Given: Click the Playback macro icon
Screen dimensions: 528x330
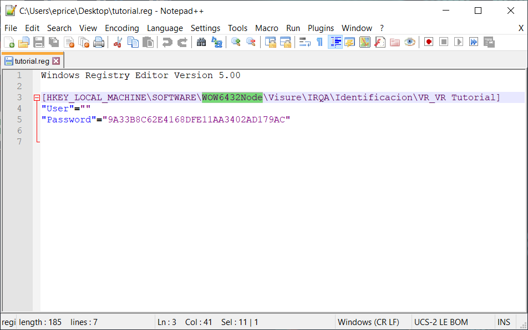Looking at the screenshot, I should coord(459,42).
